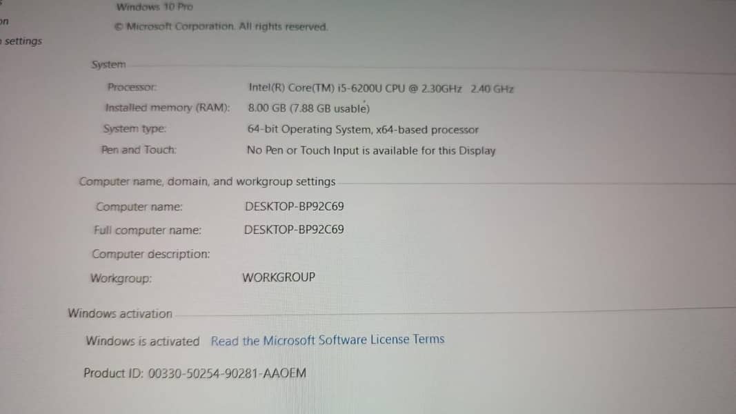
Task: Click the 'Windows is activated' status text
Action: point(143,342)
